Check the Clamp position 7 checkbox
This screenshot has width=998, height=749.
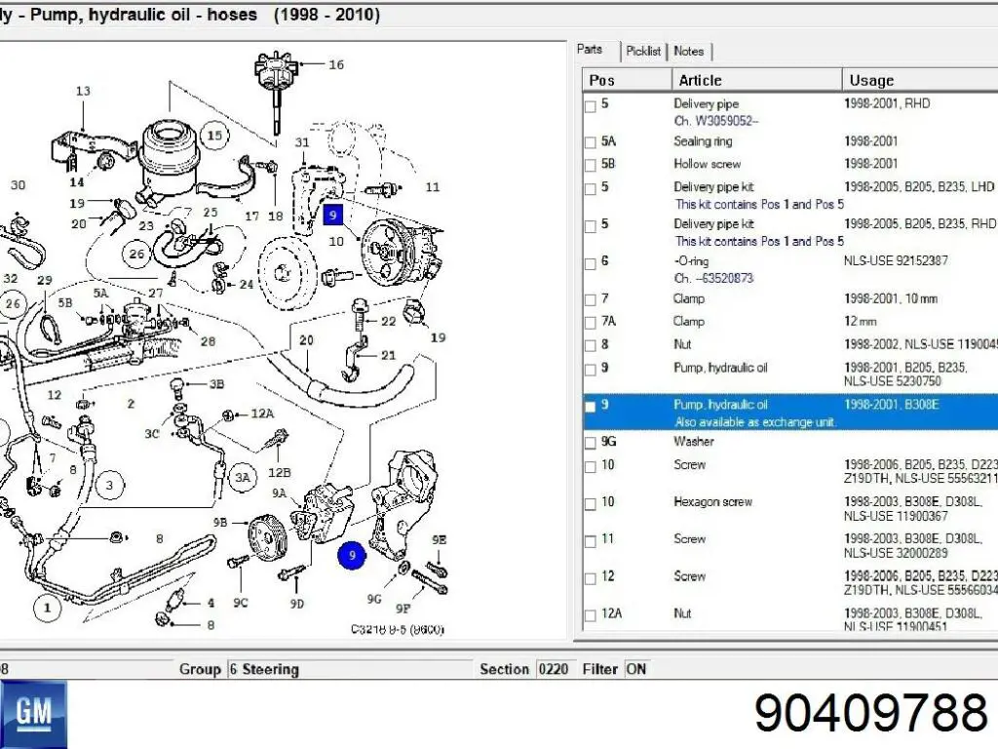click(590, 300)
